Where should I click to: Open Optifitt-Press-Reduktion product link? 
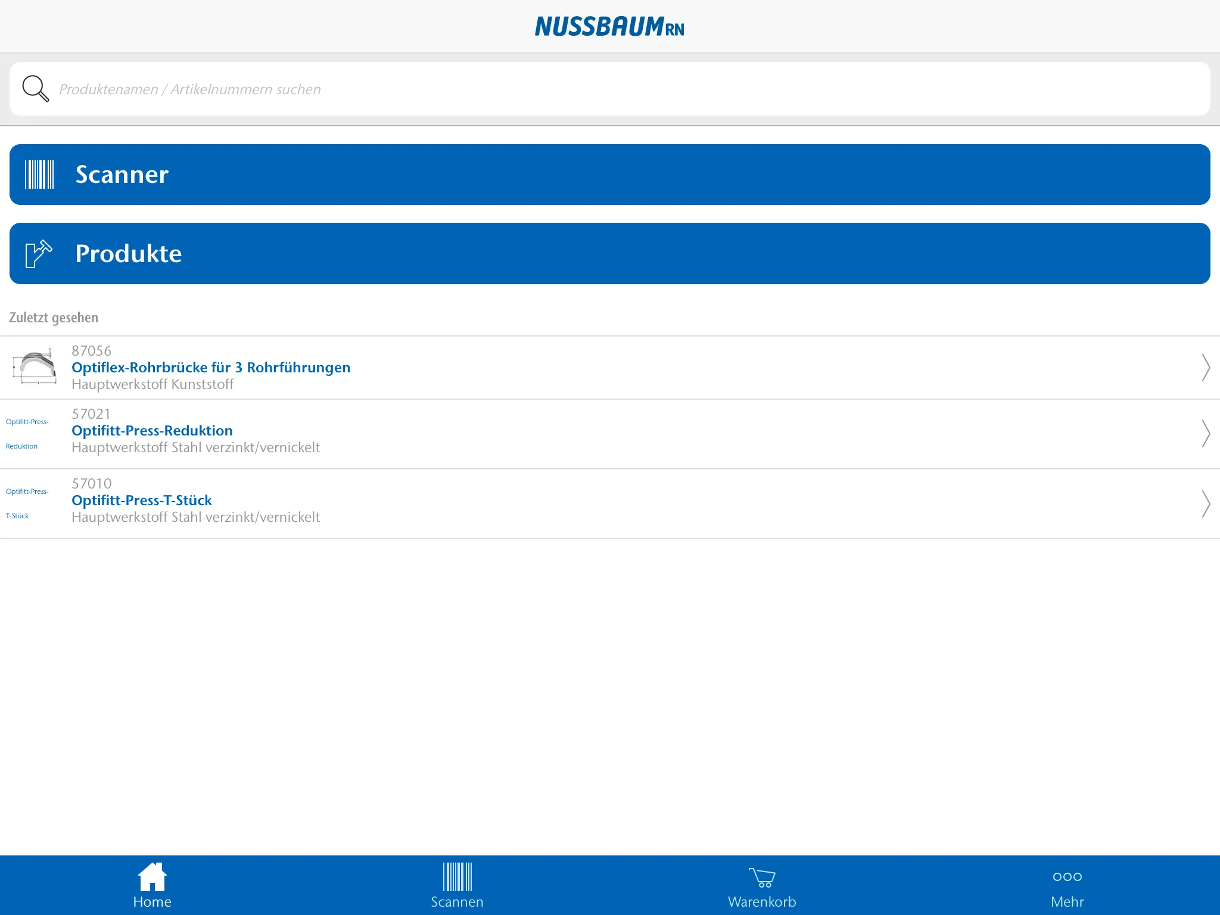152,431
